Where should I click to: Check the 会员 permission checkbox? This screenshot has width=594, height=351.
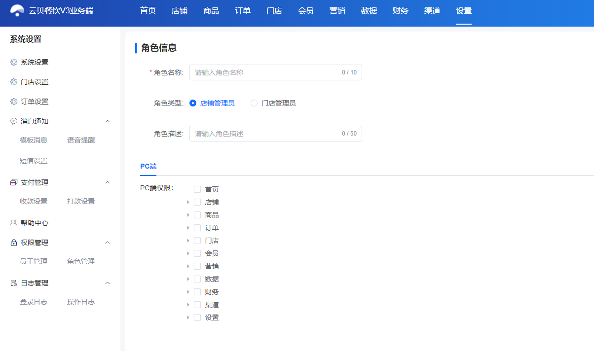coord(197,253)
